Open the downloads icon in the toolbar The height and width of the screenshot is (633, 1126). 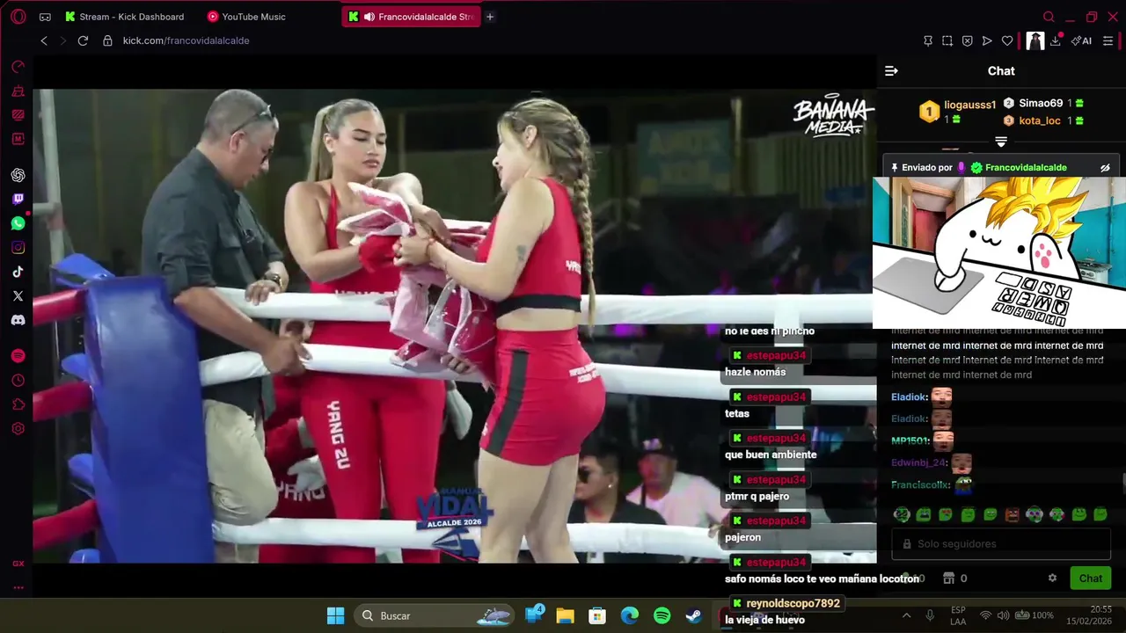[1056, 40]
